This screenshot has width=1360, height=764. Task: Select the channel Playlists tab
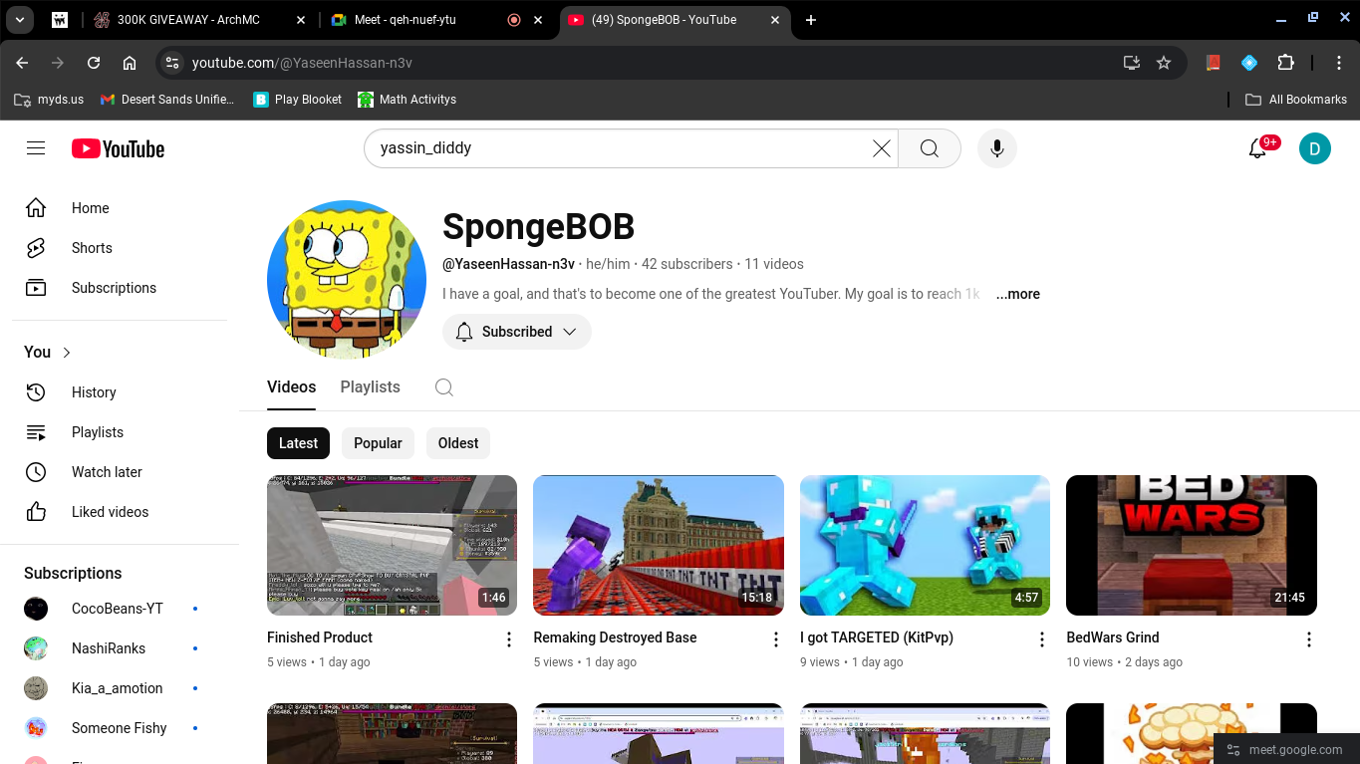tap(370, 387)
